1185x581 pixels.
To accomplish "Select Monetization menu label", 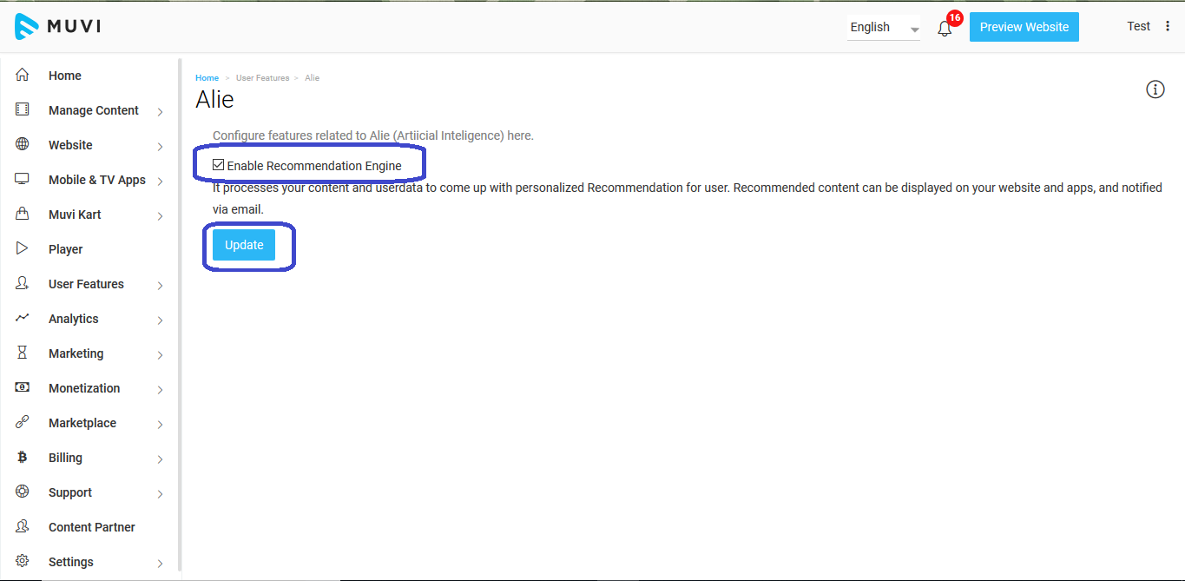I will coord(84,388).
